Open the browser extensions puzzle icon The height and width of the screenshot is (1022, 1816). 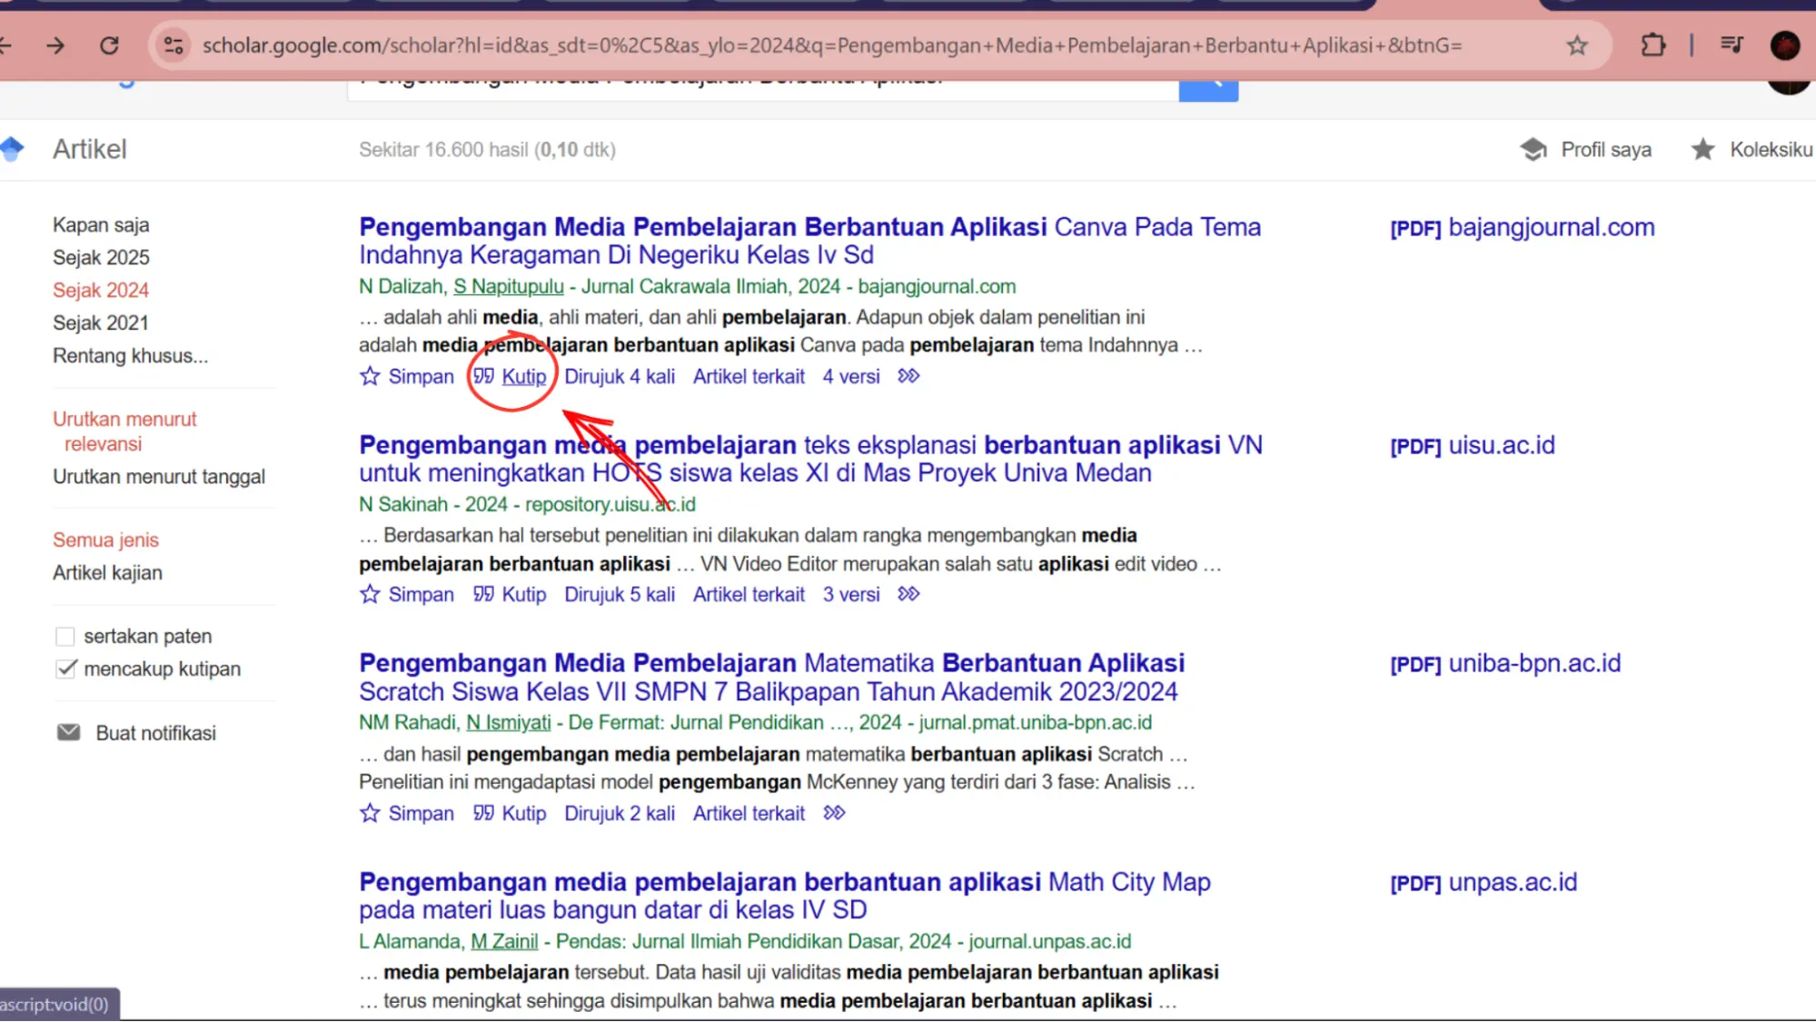[x=1653, y=45]
